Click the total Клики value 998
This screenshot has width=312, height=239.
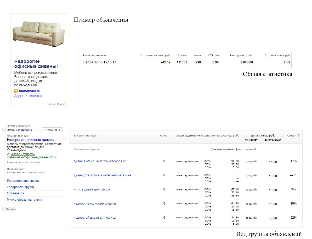tap(198, 62)
